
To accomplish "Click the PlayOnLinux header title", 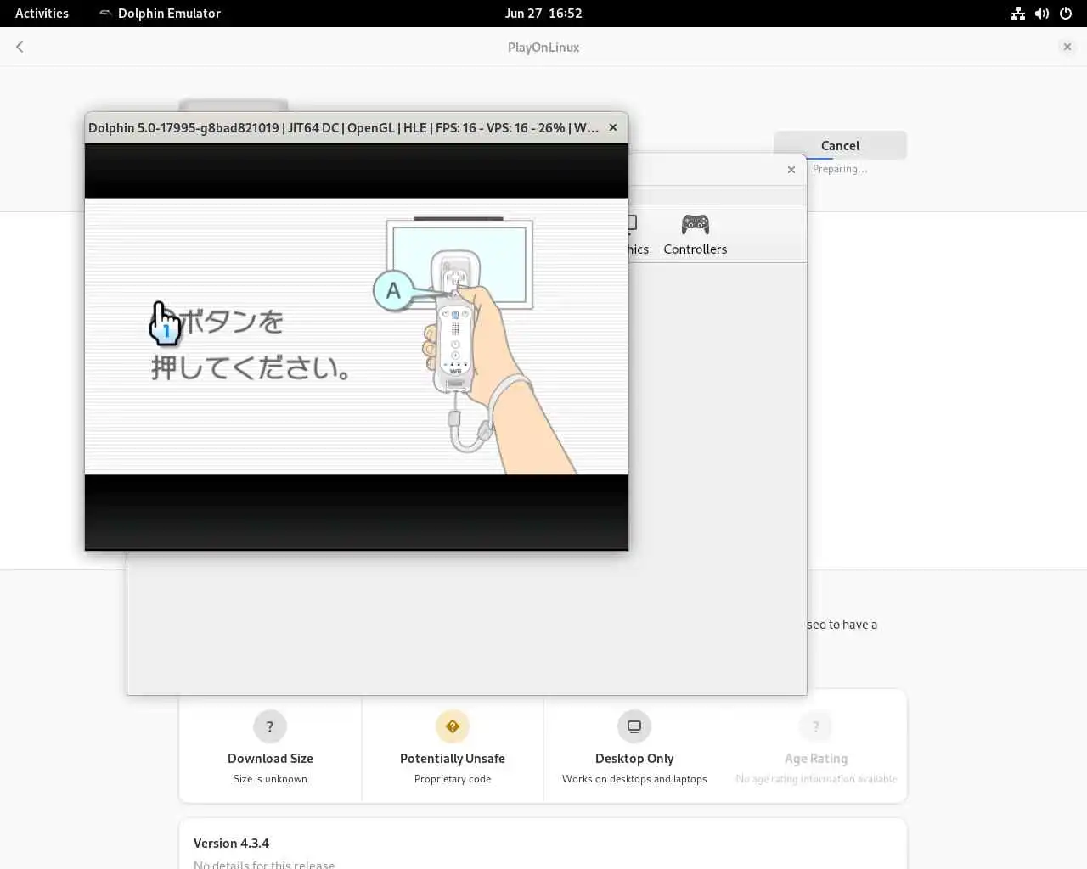I will [x=543, y=48].
